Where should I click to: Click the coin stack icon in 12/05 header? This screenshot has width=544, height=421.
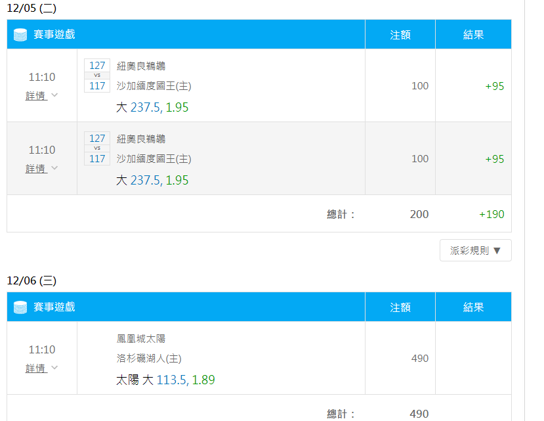[20, 35]
